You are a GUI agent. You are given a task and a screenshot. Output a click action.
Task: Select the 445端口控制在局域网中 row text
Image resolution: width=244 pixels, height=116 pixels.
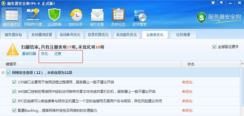pyautogui.click(x=87, y=92)
